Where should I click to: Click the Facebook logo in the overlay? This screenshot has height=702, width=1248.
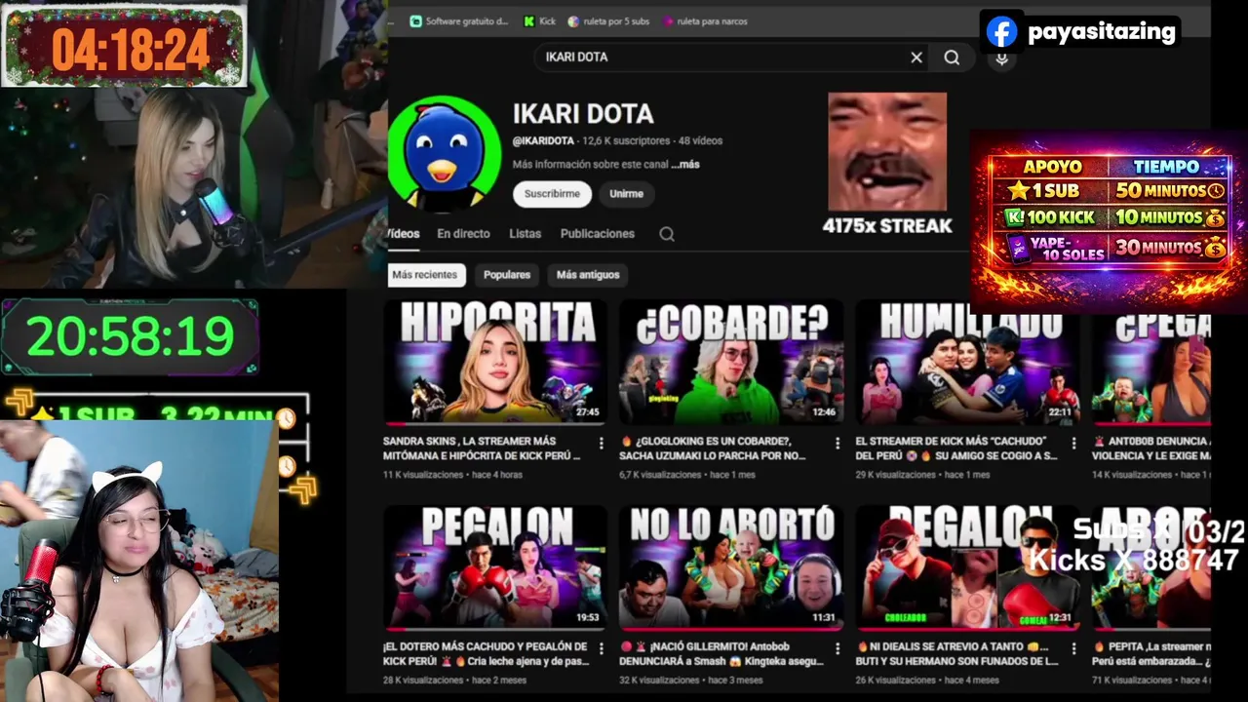(x=1001, y=32)
